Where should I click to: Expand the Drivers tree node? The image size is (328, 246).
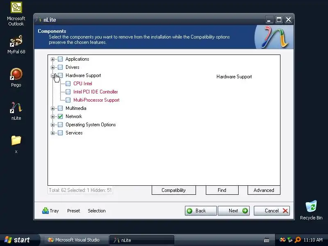[53, 67]
